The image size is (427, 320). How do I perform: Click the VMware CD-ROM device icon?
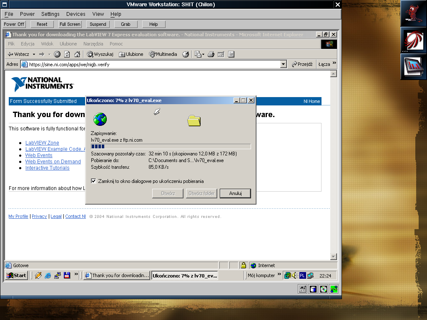tap(323, 289)
